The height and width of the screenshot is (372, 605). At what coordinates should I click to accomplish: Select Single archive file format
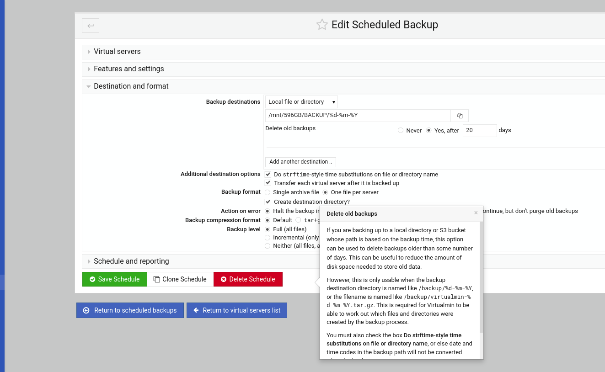tap(268, 192)
